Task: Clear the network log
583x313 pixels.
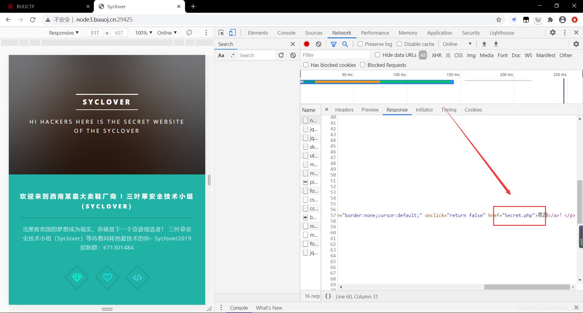Action: coord(319,44)
